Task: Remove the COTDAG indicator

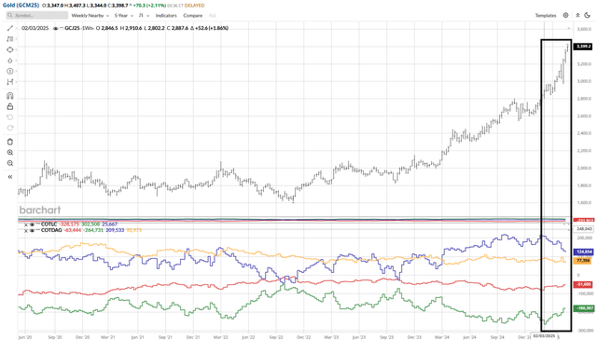Action: tap(26, 231)
